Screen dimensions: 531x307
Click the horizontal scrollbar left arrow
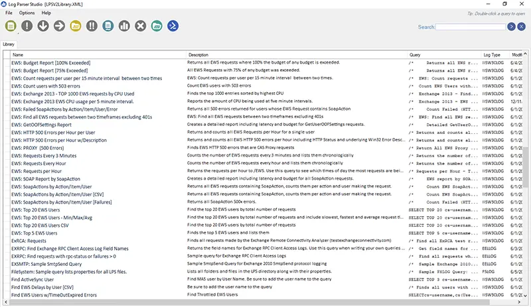click(6, 302)
